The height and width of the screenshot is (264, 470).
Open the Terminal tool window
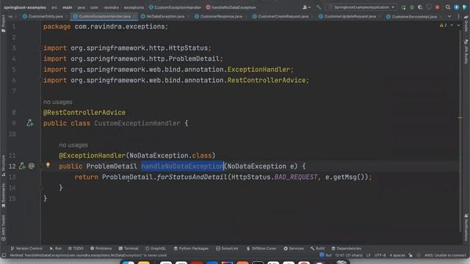pos(129,249)
